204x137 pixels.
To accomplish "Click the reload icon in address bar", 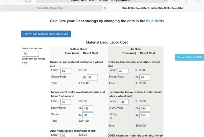I will (x=165, y=1).
